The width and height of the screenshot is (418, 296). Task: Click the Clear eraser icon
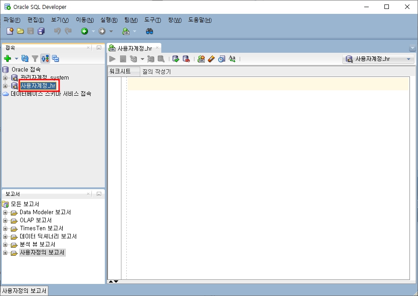pyautogui.click(x=211, y=59)
